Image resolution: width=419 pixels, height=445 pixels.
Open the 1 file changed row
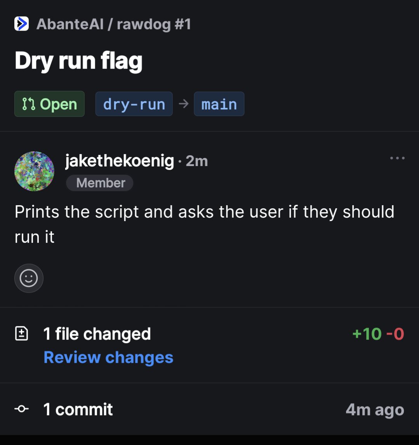209,345
